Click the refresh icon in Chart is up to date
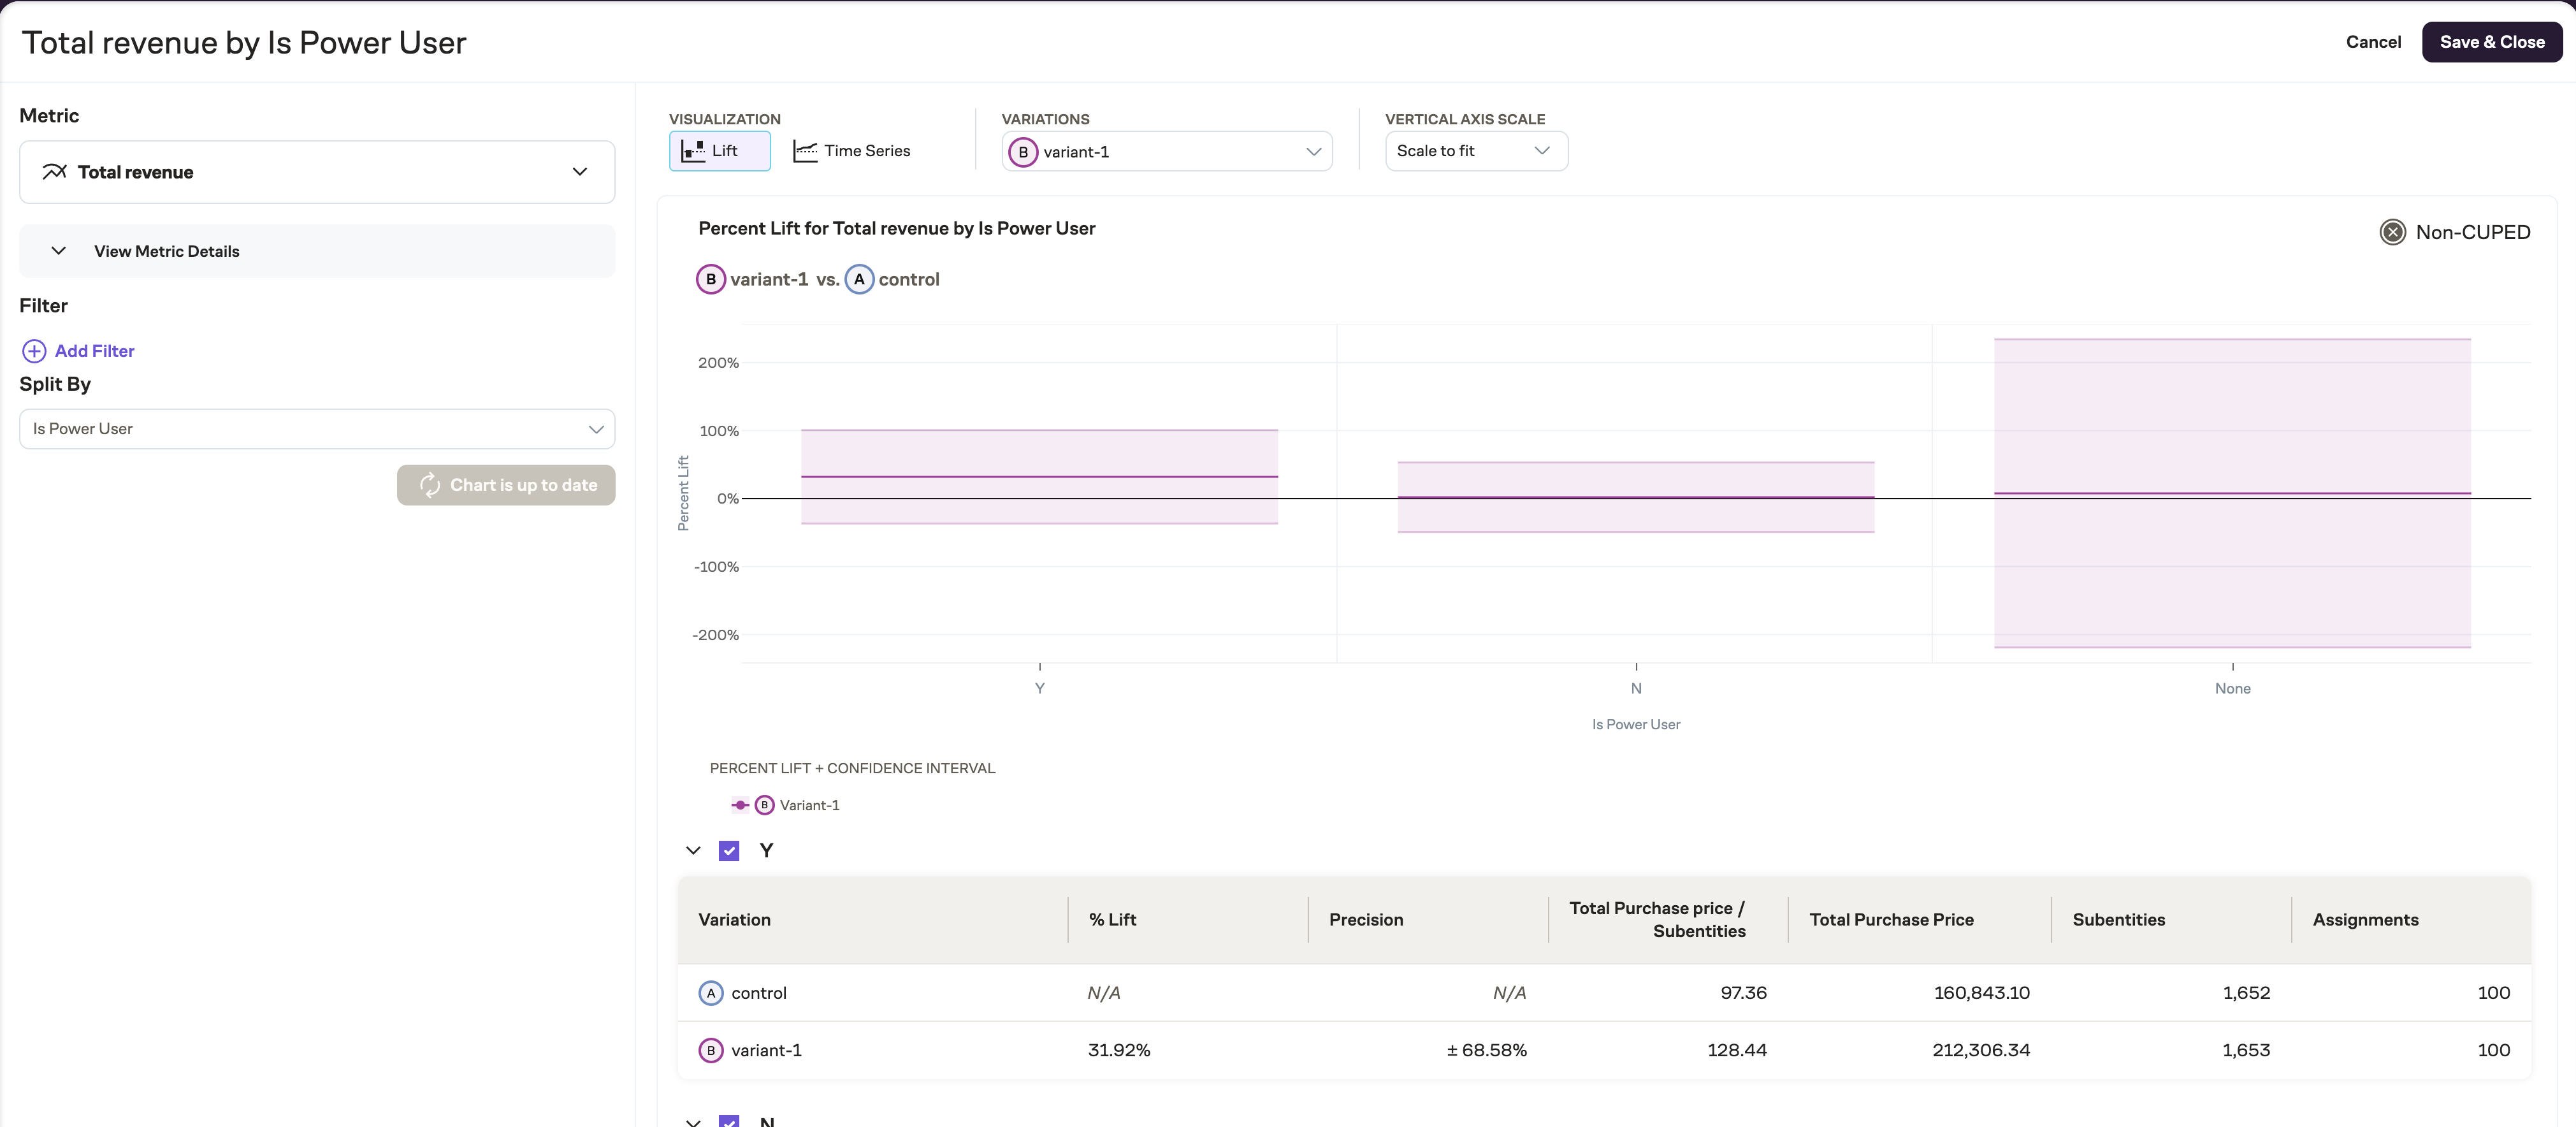 point(430,485)
